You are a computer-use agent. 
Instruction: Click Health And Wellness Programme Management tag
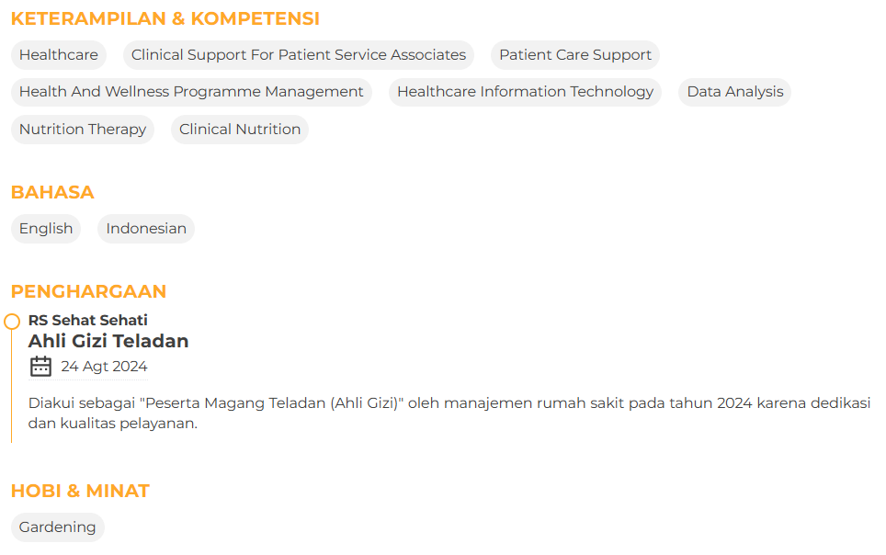tap(191, 92)
